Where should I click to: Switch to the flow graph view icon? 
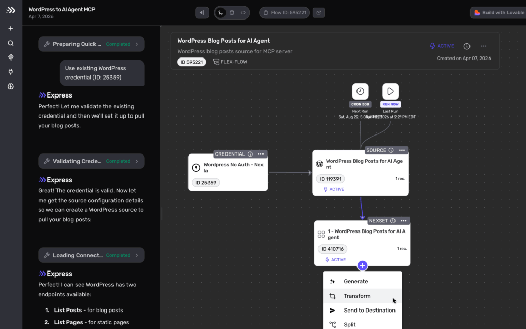click(x=221, y=13)
